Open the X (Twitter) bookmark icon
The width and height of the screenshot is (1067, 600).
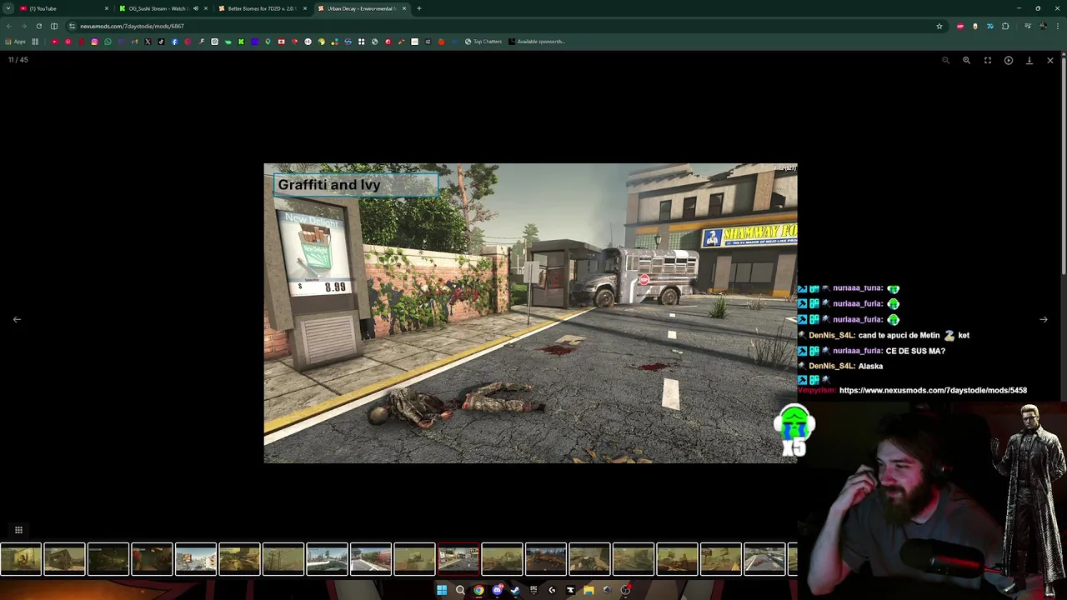pyautogui.click(x=148, y=42)
